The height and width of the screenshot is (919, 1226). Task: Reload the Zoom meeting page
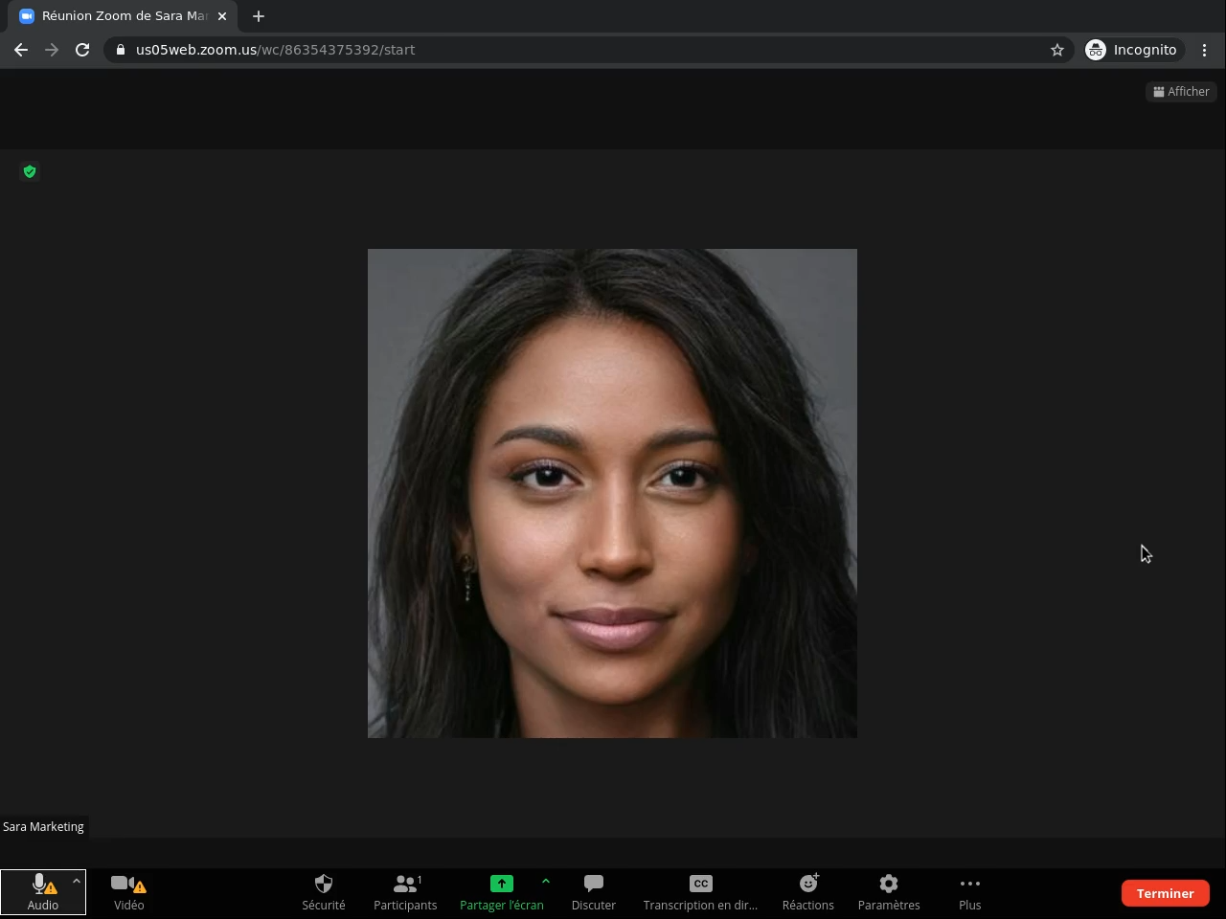point(82,50)
